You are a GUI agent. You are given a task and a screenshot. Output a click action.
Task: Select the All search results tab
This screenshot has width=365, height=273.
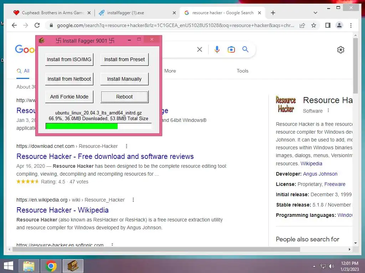(23, 71)
